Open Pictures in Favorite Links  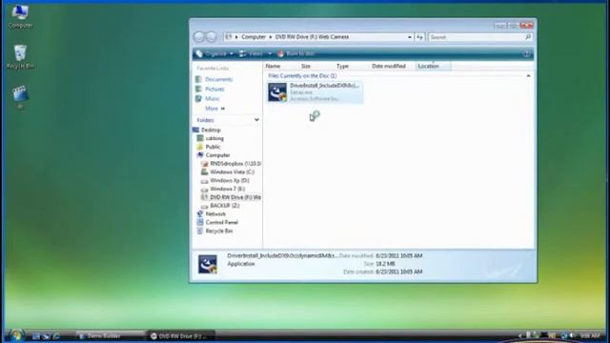pyautogui.click(x=214, y=89)
